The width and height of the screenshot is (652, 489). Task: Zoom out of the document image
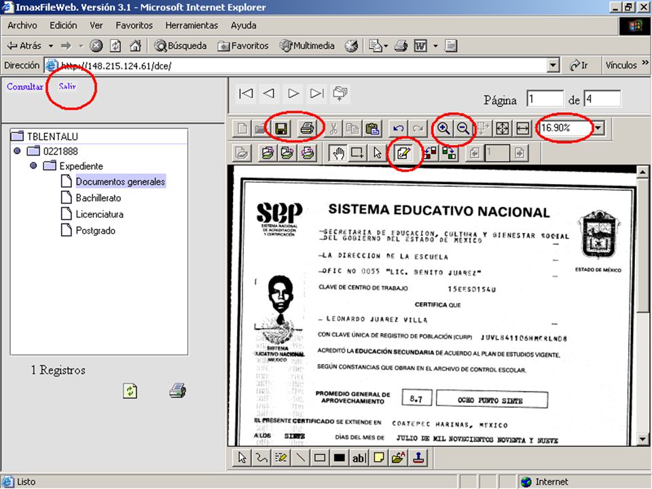click(463, 128)
